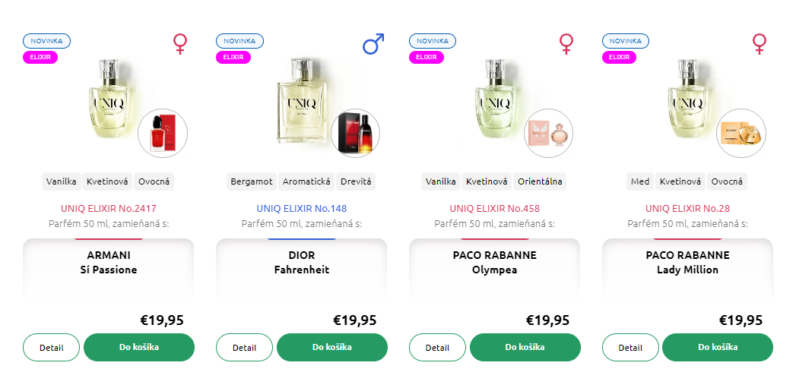Viewport: 796px width, 388px height.
Task: Click the female symbol icon on No.28
Action: pos(759,44)
